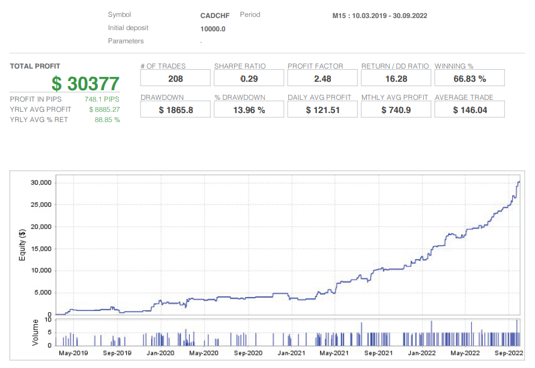Click the Jan-2021 label on time axis
This screenshot has height=368, width=535.
point(290,353)
